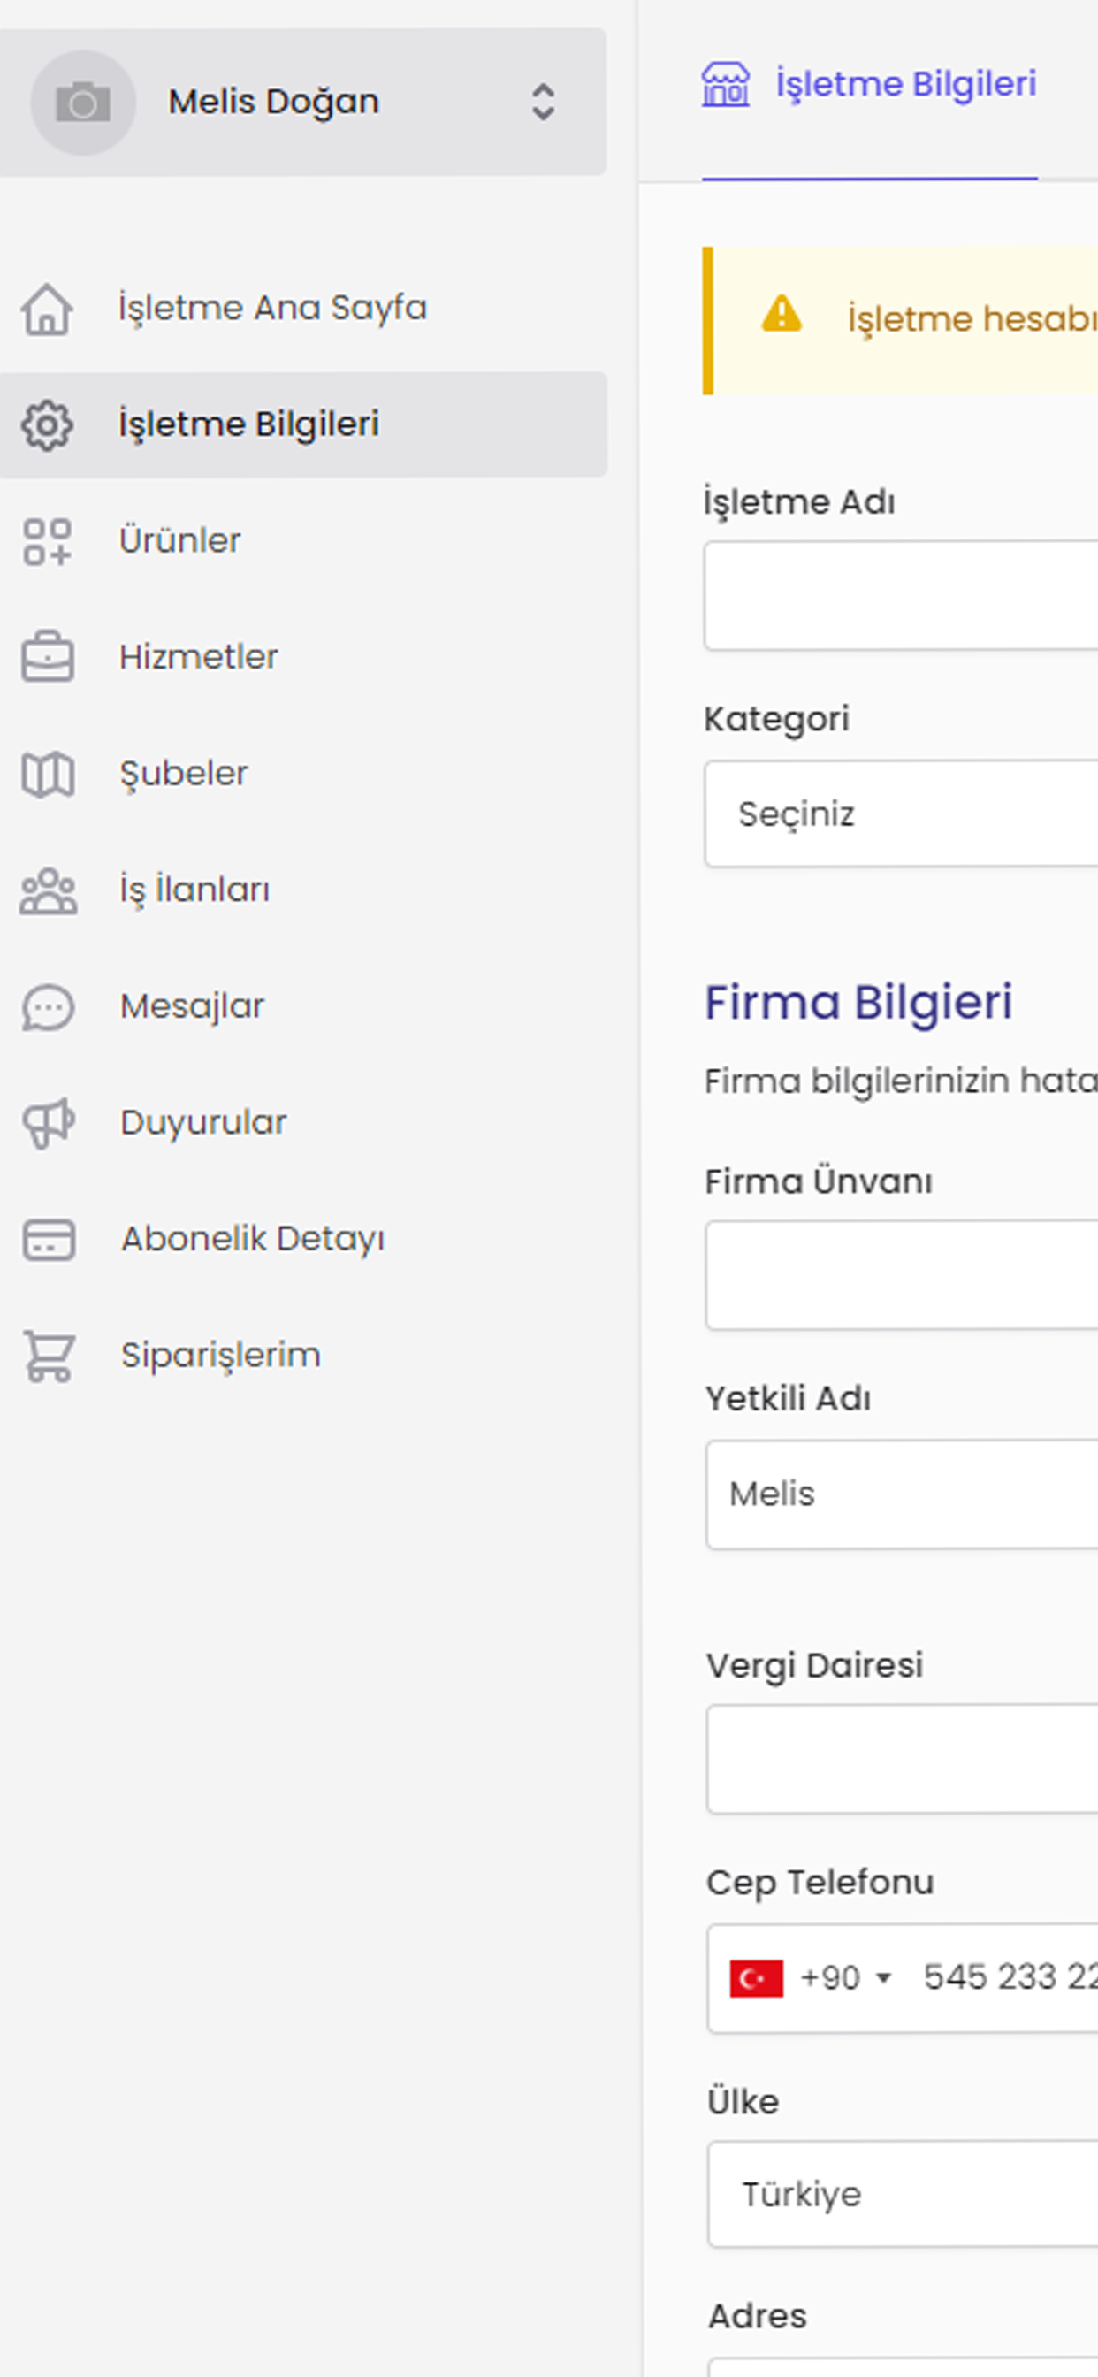Open the Kategori Seçiniz dropdown

[902, 814]
